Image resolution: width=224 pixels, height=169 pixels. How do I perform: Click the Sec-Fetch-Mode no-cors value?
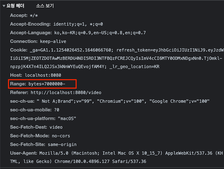61,136
